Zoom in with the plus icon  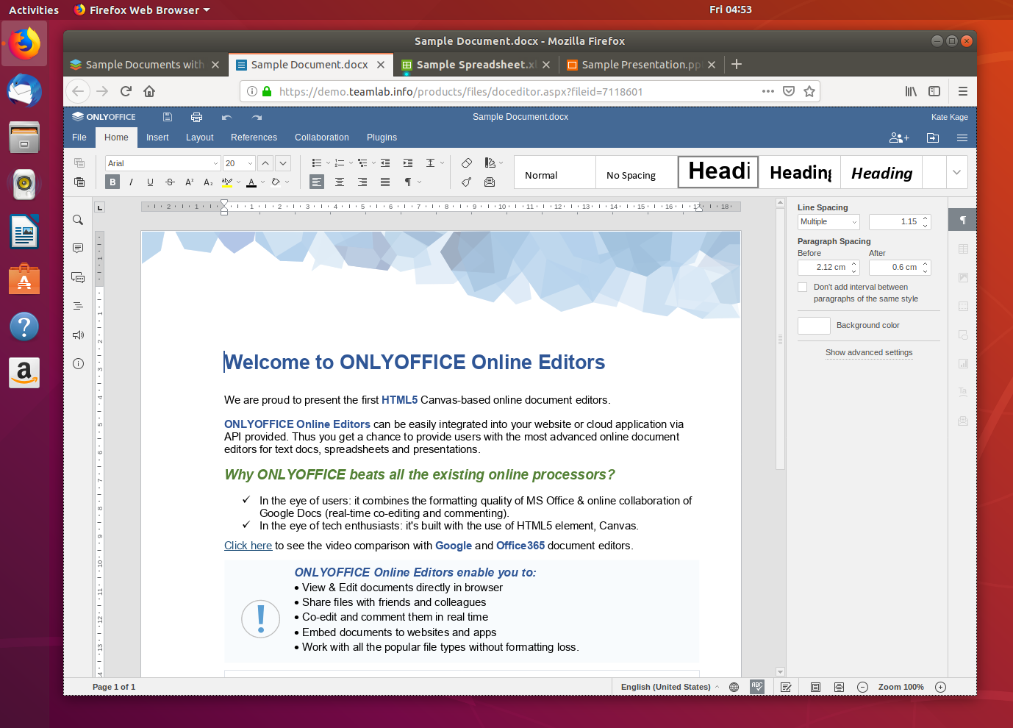pos(940,687)
